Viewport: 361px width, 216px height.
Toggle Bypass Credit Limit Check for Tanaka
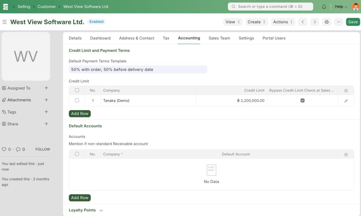pyautogui.click(x=302, y=100)
